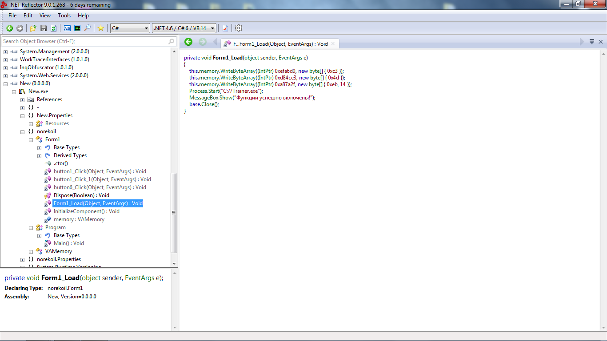The image size is (607, 341).
Task: Select InitializeComponent() method
Action: pyautogui.click(x=86, y=211)
